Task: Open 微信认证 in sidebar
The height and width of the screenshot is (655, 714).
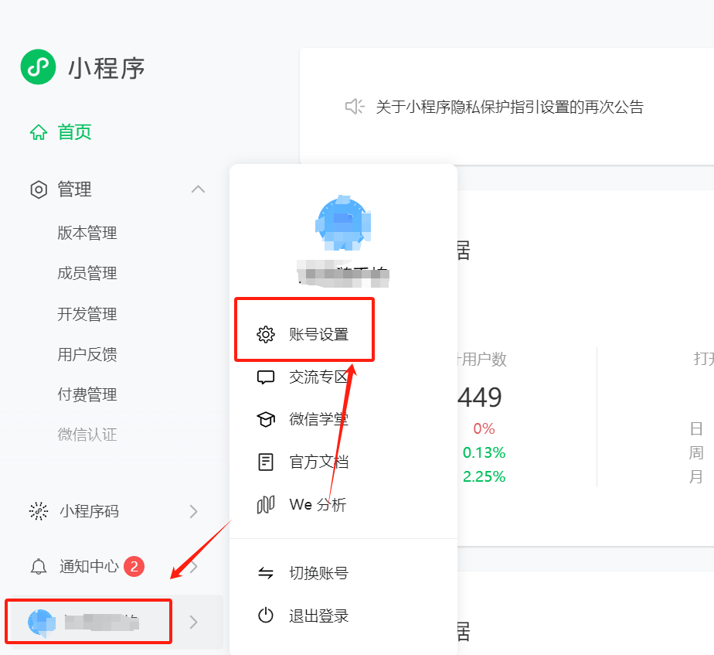Action: 87,435
